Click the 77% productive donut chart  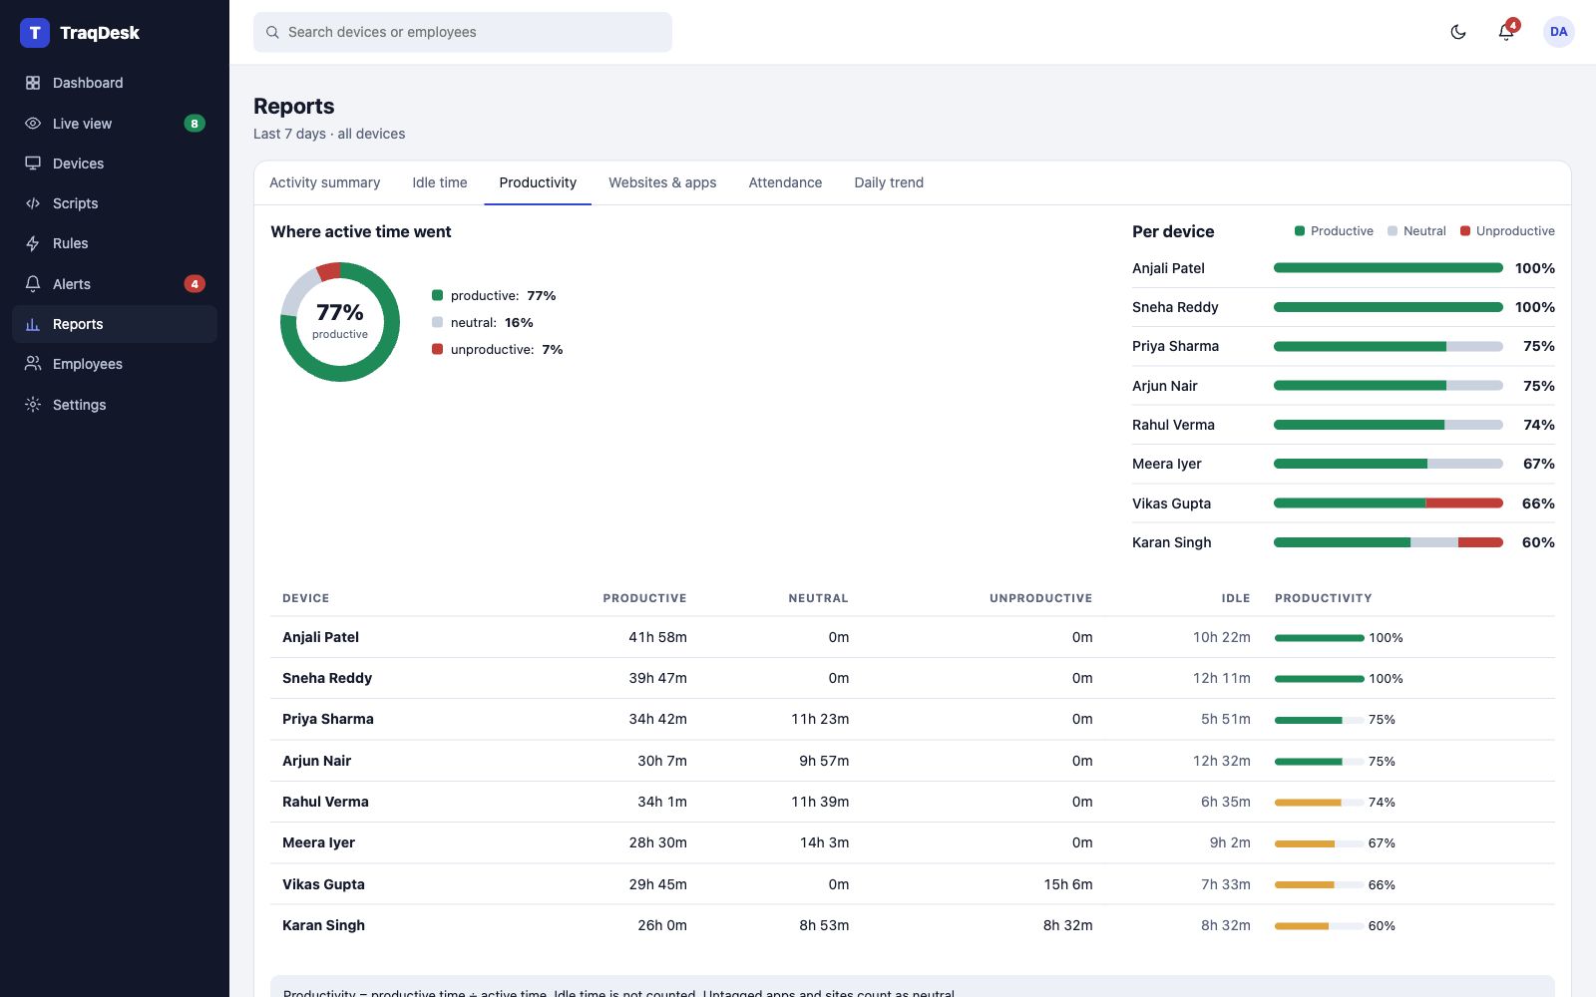point(340,322)
